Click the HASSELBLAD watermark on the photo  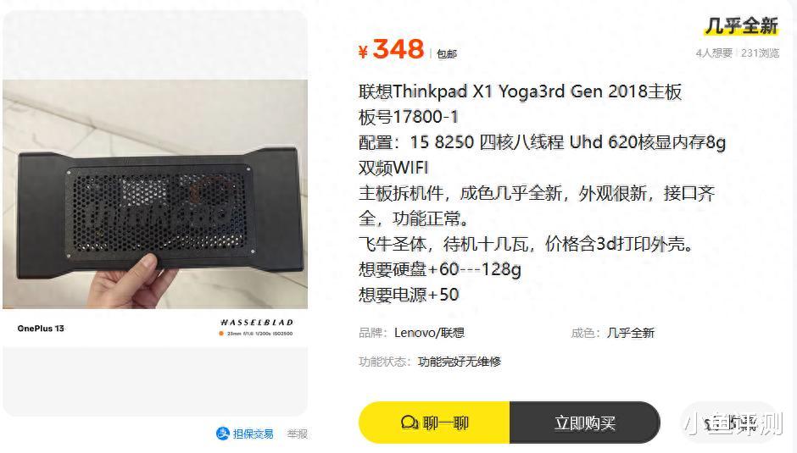[x=257, y=323]
